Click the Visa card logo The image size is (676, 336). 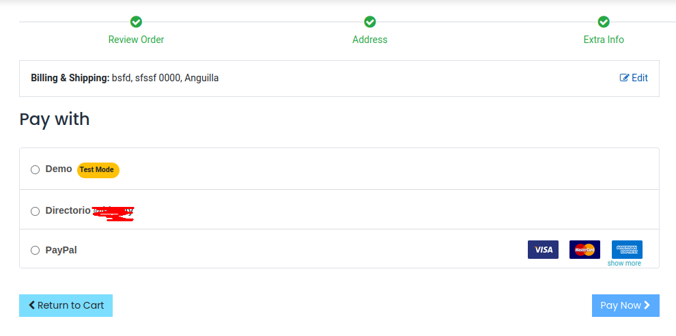tap(544, 250)
